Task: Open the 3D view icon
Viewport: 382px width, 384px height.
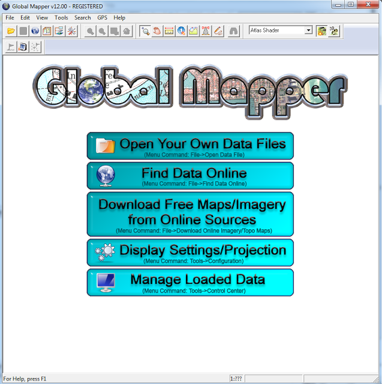Action: 334,31
